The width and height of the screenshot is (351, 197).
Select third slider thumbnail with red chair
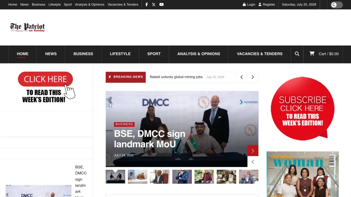(160, 177)
